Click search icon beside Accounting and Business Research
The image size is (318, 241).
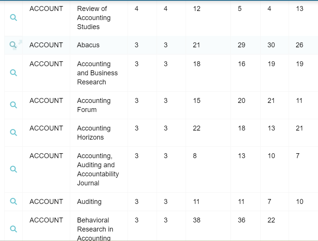click(x=13, y=73)
